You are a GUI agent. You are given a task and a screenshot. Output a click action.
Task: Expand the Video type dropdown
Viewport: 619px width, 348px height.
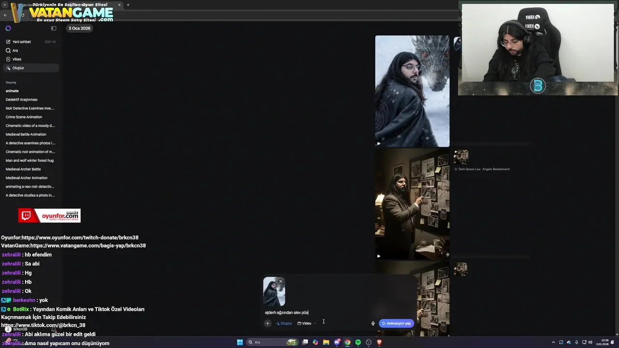coord(307,323)
